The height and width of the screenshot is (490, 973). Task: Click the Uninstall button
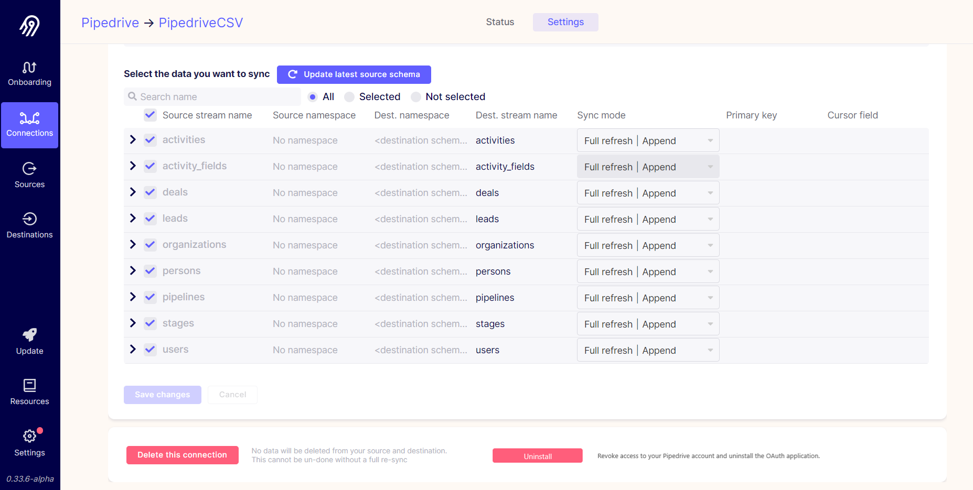click(538, 456)
